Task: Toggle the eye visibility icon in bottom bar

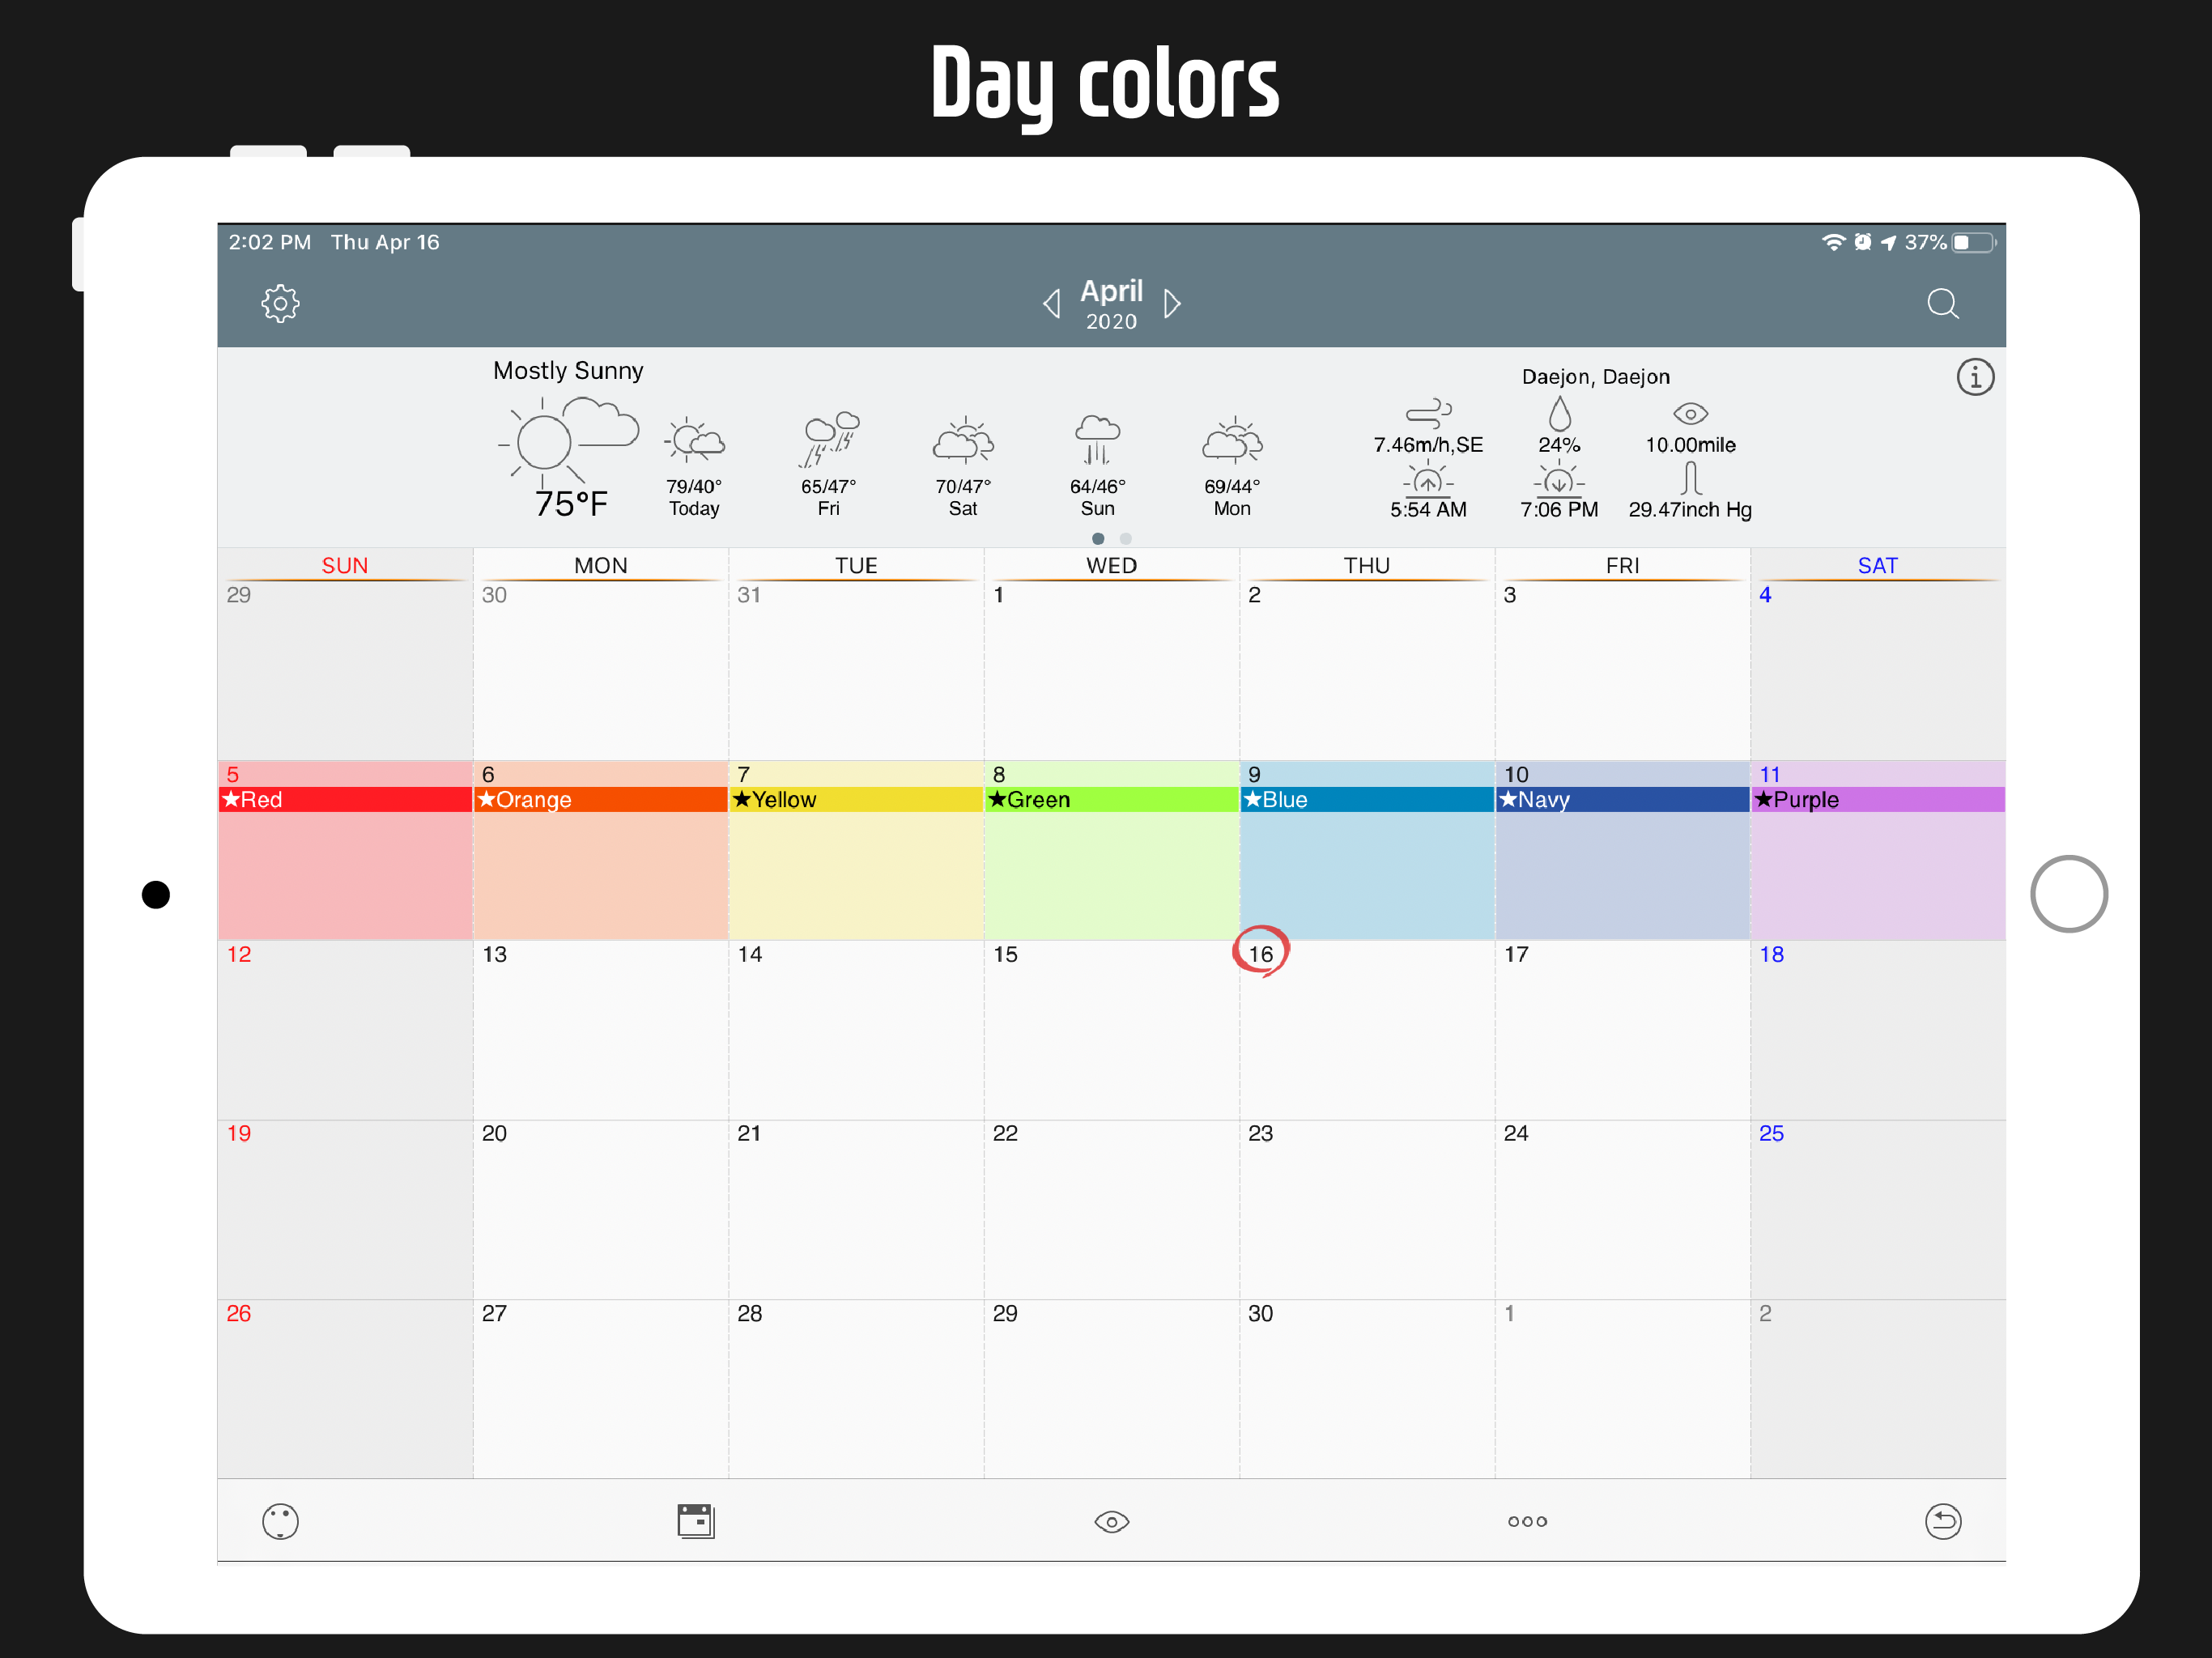Action: (x=1111, y=1521)
